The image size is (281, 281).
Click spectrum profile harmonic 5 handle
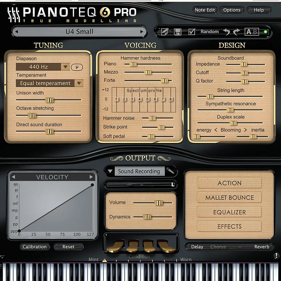[147, 99]
